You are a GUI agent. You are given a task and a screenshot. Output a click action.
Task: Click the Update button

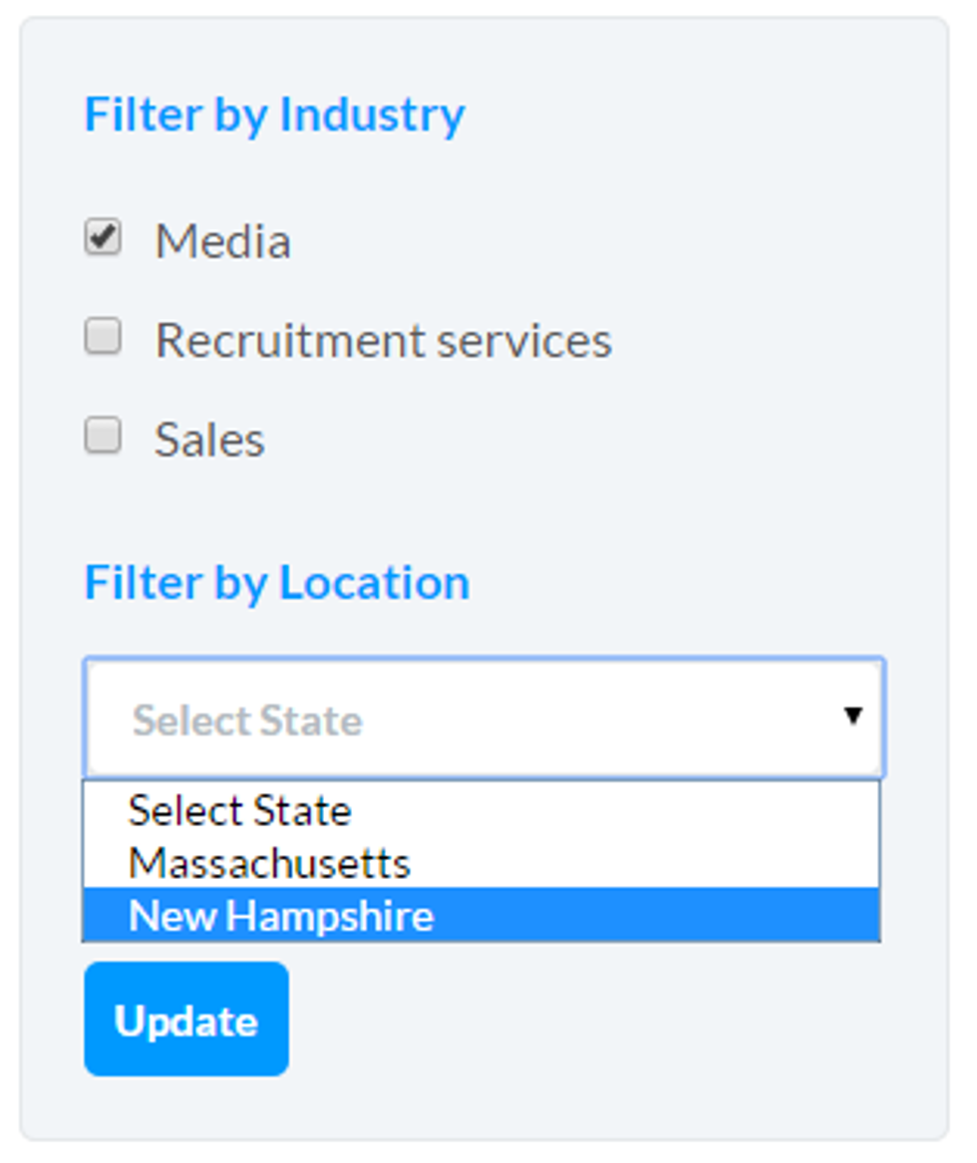point(186,1019)
